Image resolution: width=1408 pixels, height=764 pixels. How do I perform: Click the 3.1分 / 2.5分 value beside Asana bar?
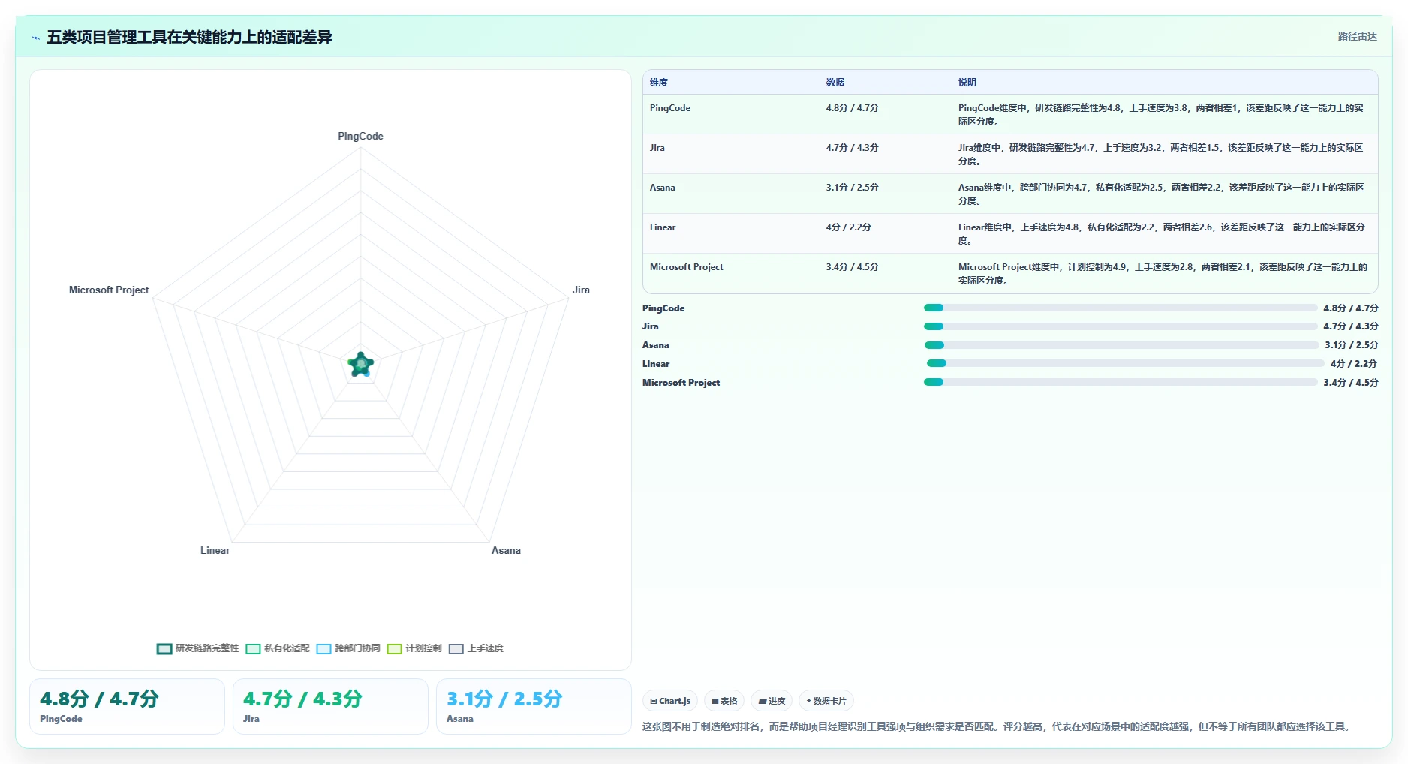[1351, 345]
